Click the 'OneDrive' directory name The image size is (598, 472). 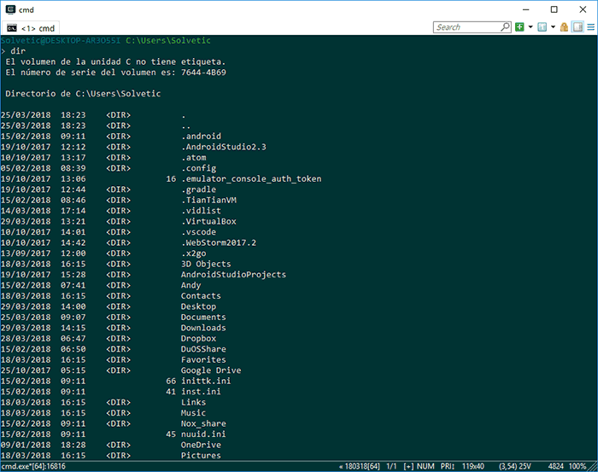tap(201, 445)
